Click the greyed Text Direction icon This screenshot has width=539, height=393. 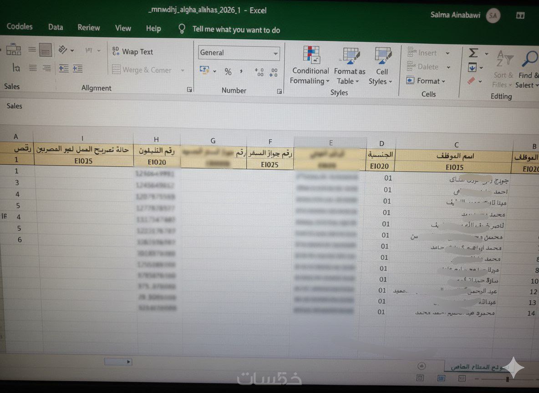(89, 50)
